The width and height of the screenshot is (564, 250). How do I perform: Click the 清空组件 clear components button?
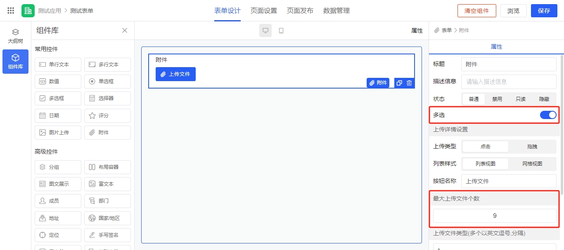477,11
